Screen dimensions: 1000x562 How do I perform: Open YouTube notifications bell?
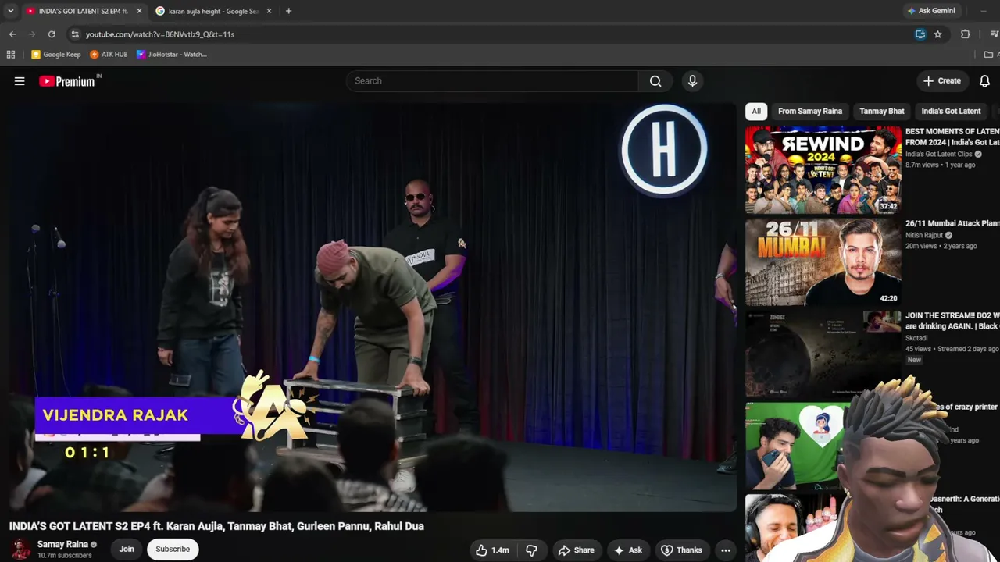click(x=984, y=81)
